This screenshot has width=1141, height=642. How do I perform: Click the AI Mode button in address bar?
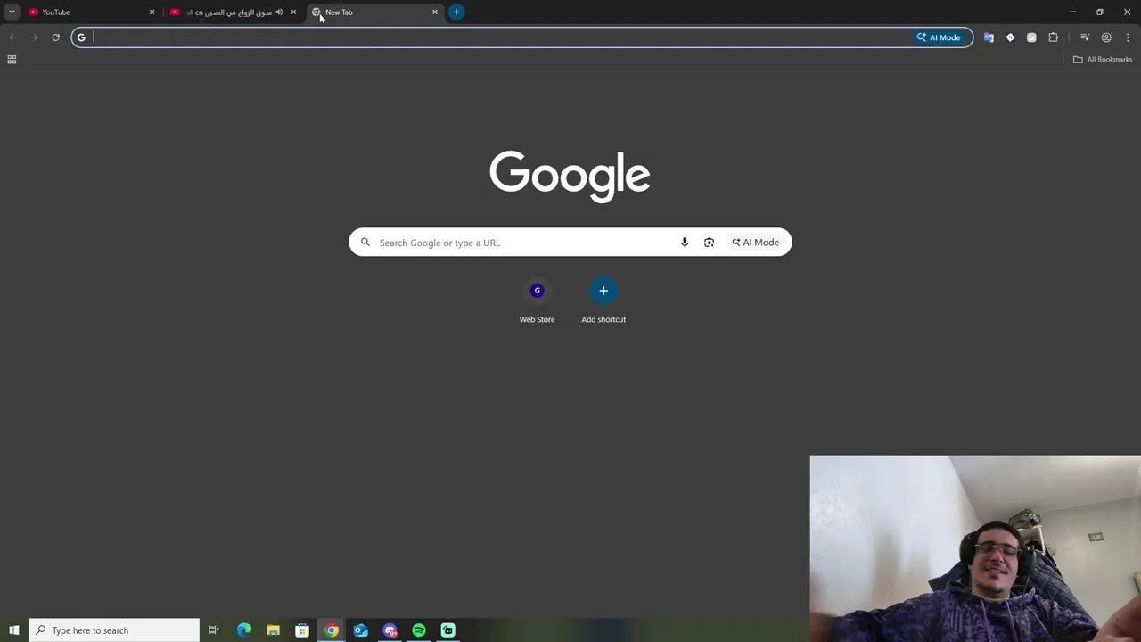coord(939,37)
